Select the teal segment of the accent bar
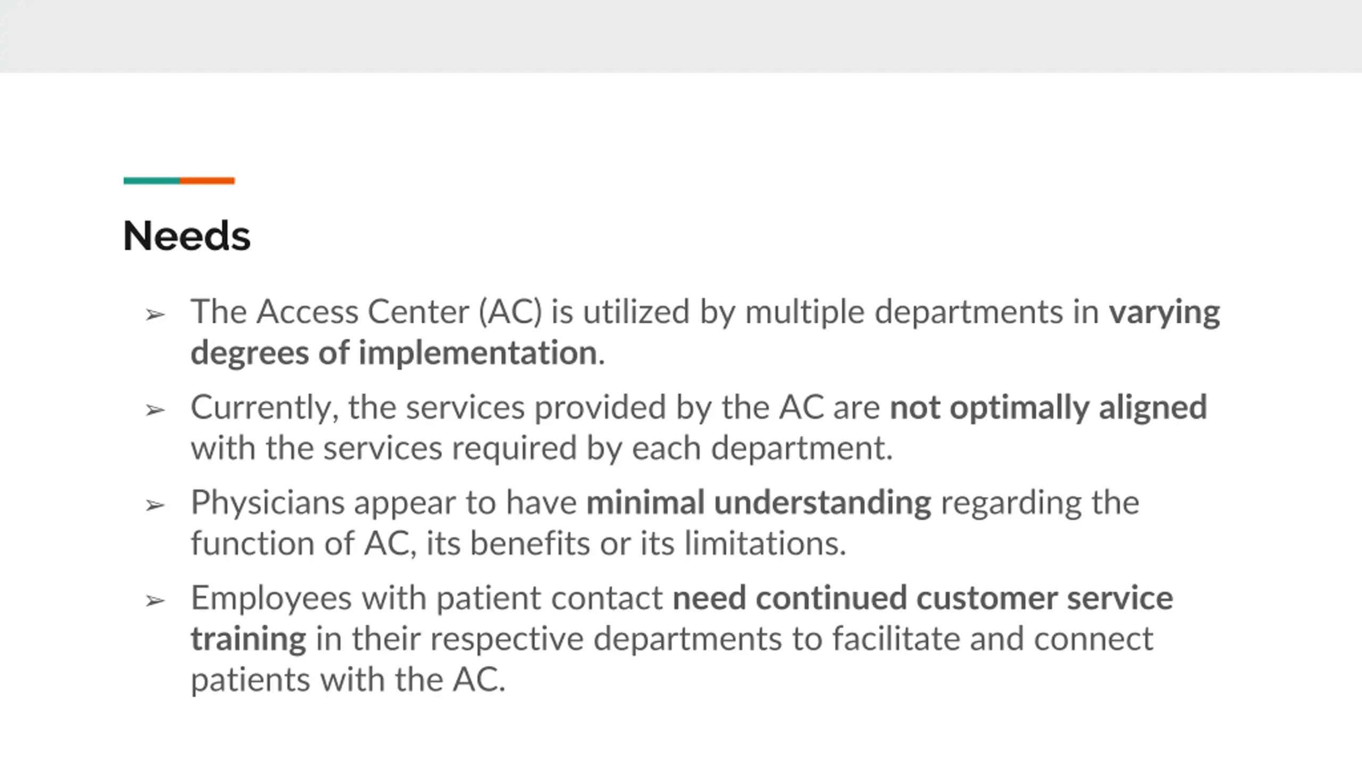Viewport: 1362px width, 766px height. click(x=152, y=181)
